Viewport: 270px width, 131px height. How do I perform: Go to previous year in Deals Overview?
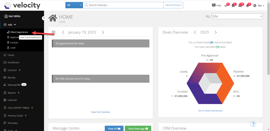pos(195,32)
